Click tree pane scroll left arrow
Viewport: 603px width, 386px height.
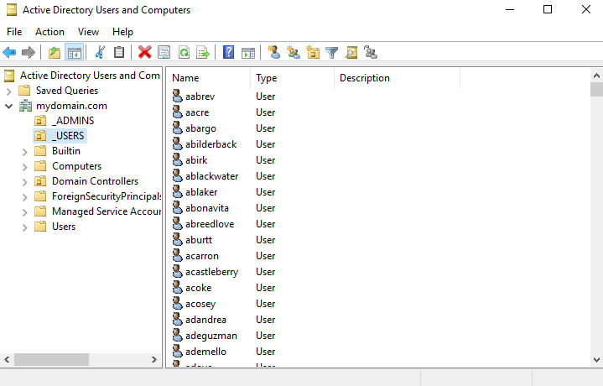7,359
